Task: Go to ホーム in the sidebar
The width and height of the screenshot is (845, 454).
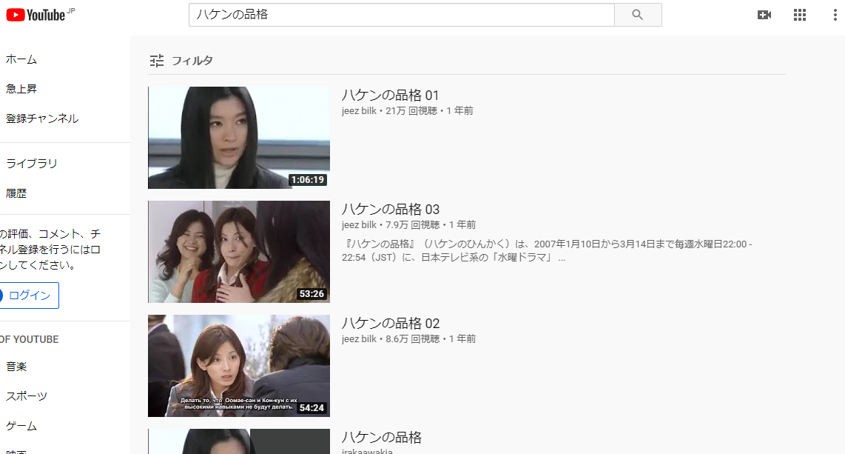Action: (21, 59)
